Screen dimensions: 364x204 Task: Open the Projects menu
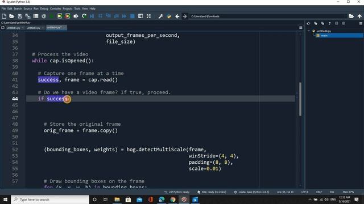68,8
